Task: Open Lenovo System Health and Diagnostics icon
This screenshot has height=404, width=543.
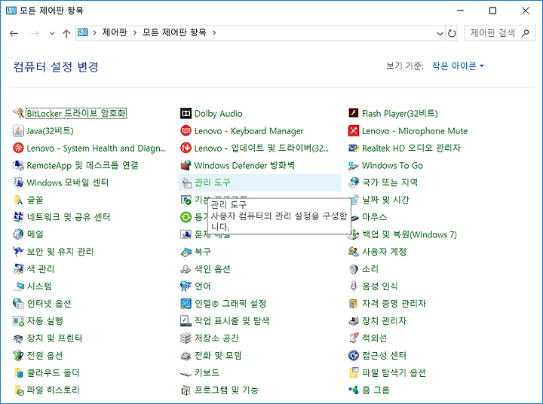Action: coord(18,148)
